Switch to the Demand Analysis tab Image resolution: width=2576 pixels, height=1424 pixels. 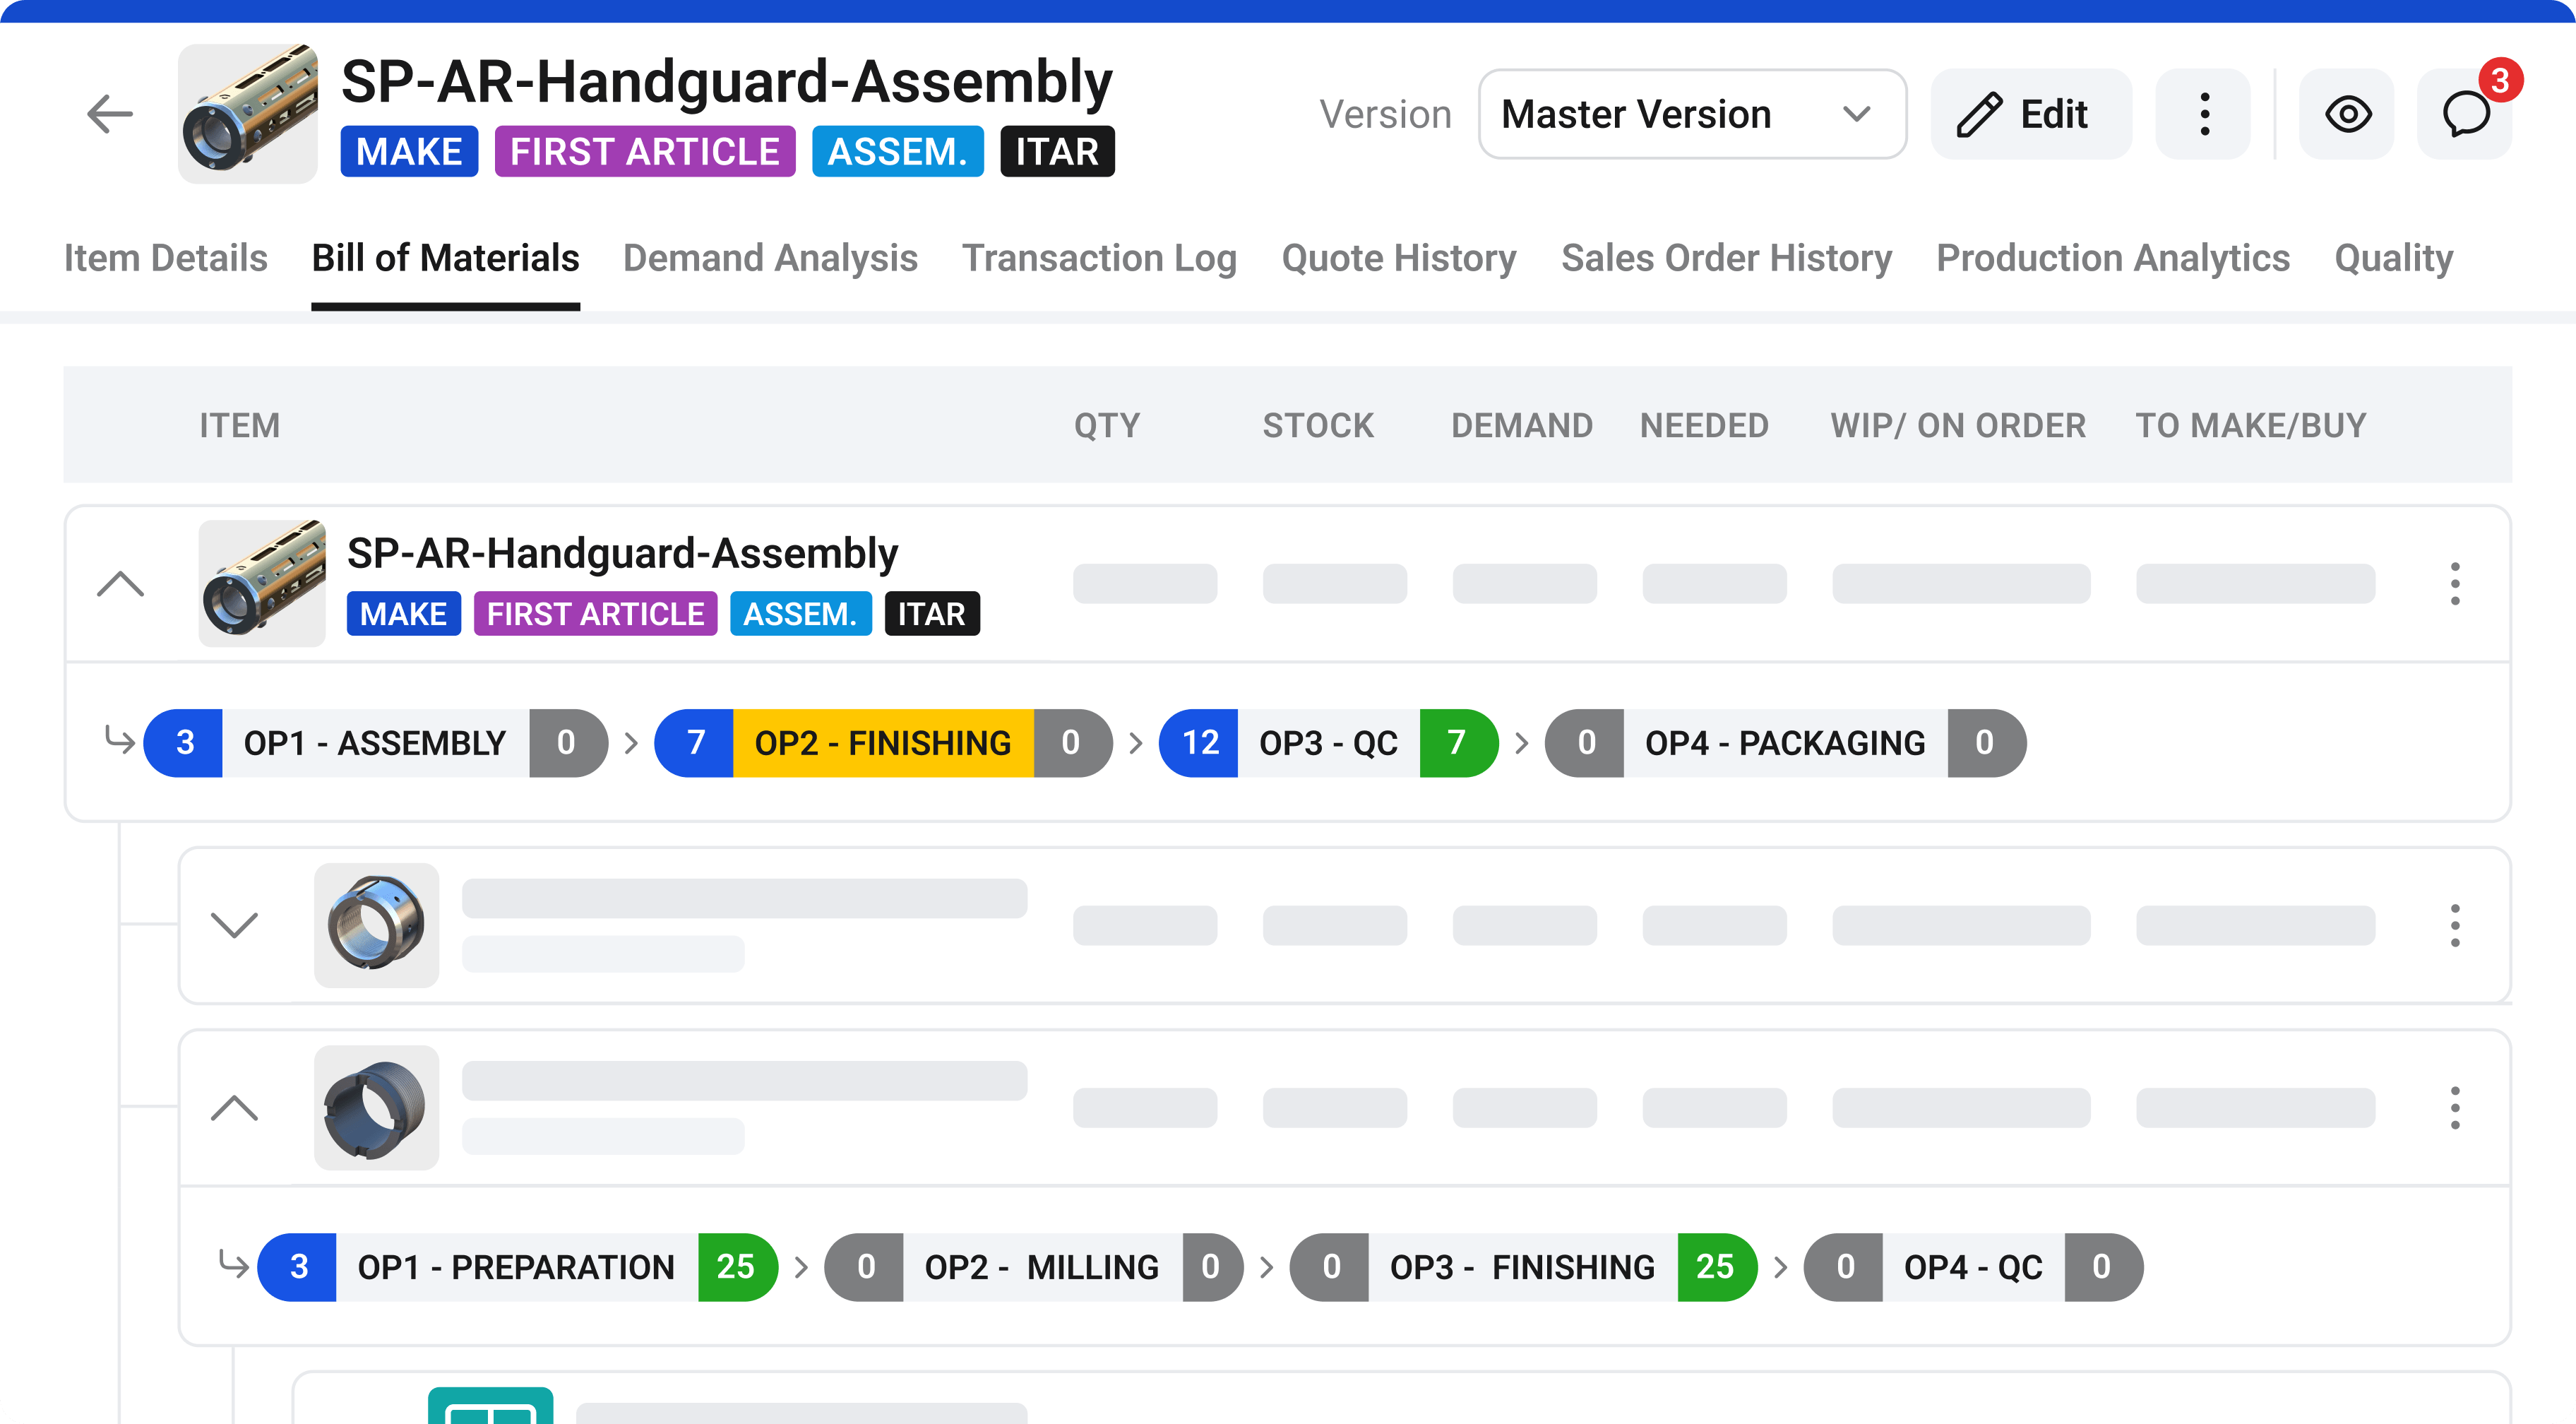(769, 258)
